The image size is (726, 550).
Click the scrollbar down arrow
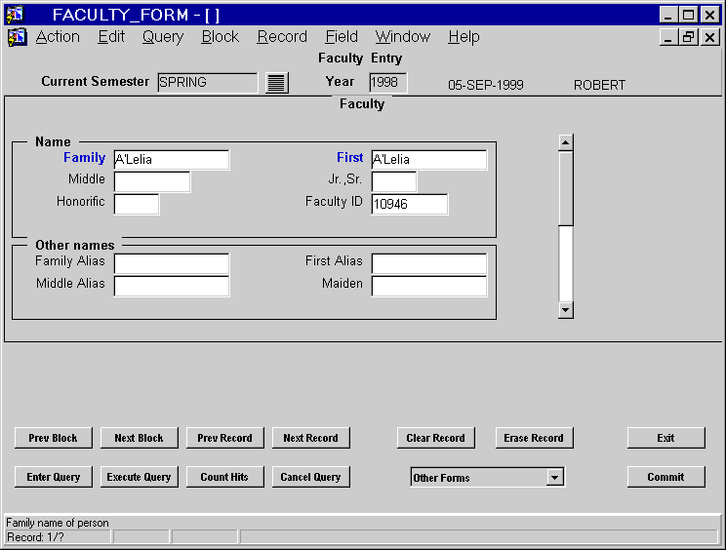pyautogui.click(x=565, y=310)
